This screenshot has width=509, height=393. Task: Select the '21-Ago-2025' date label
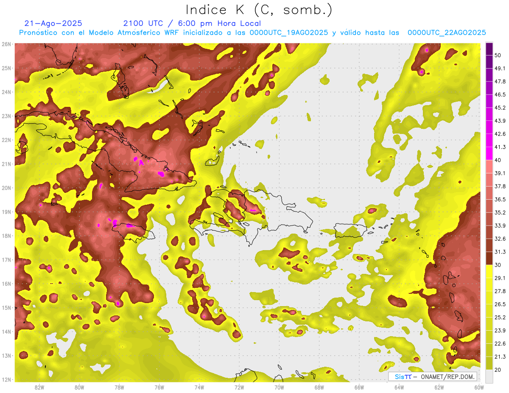[x=53, y=23]
